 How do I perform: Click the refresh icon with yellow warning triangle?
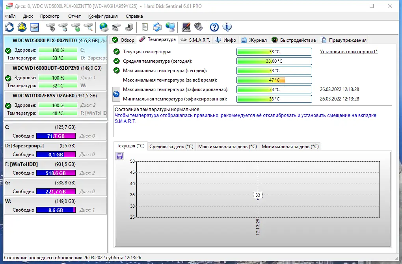[22, 27]
